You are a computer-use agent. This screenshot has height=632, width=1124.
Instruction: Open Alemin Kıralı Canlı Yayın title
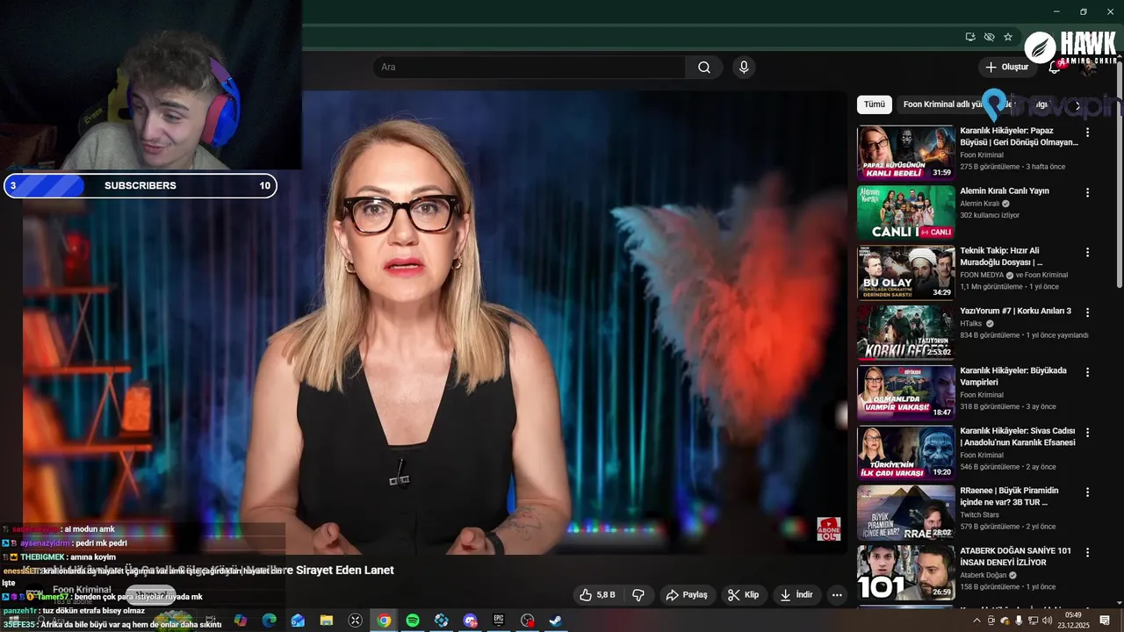(x=1005, y=190)
